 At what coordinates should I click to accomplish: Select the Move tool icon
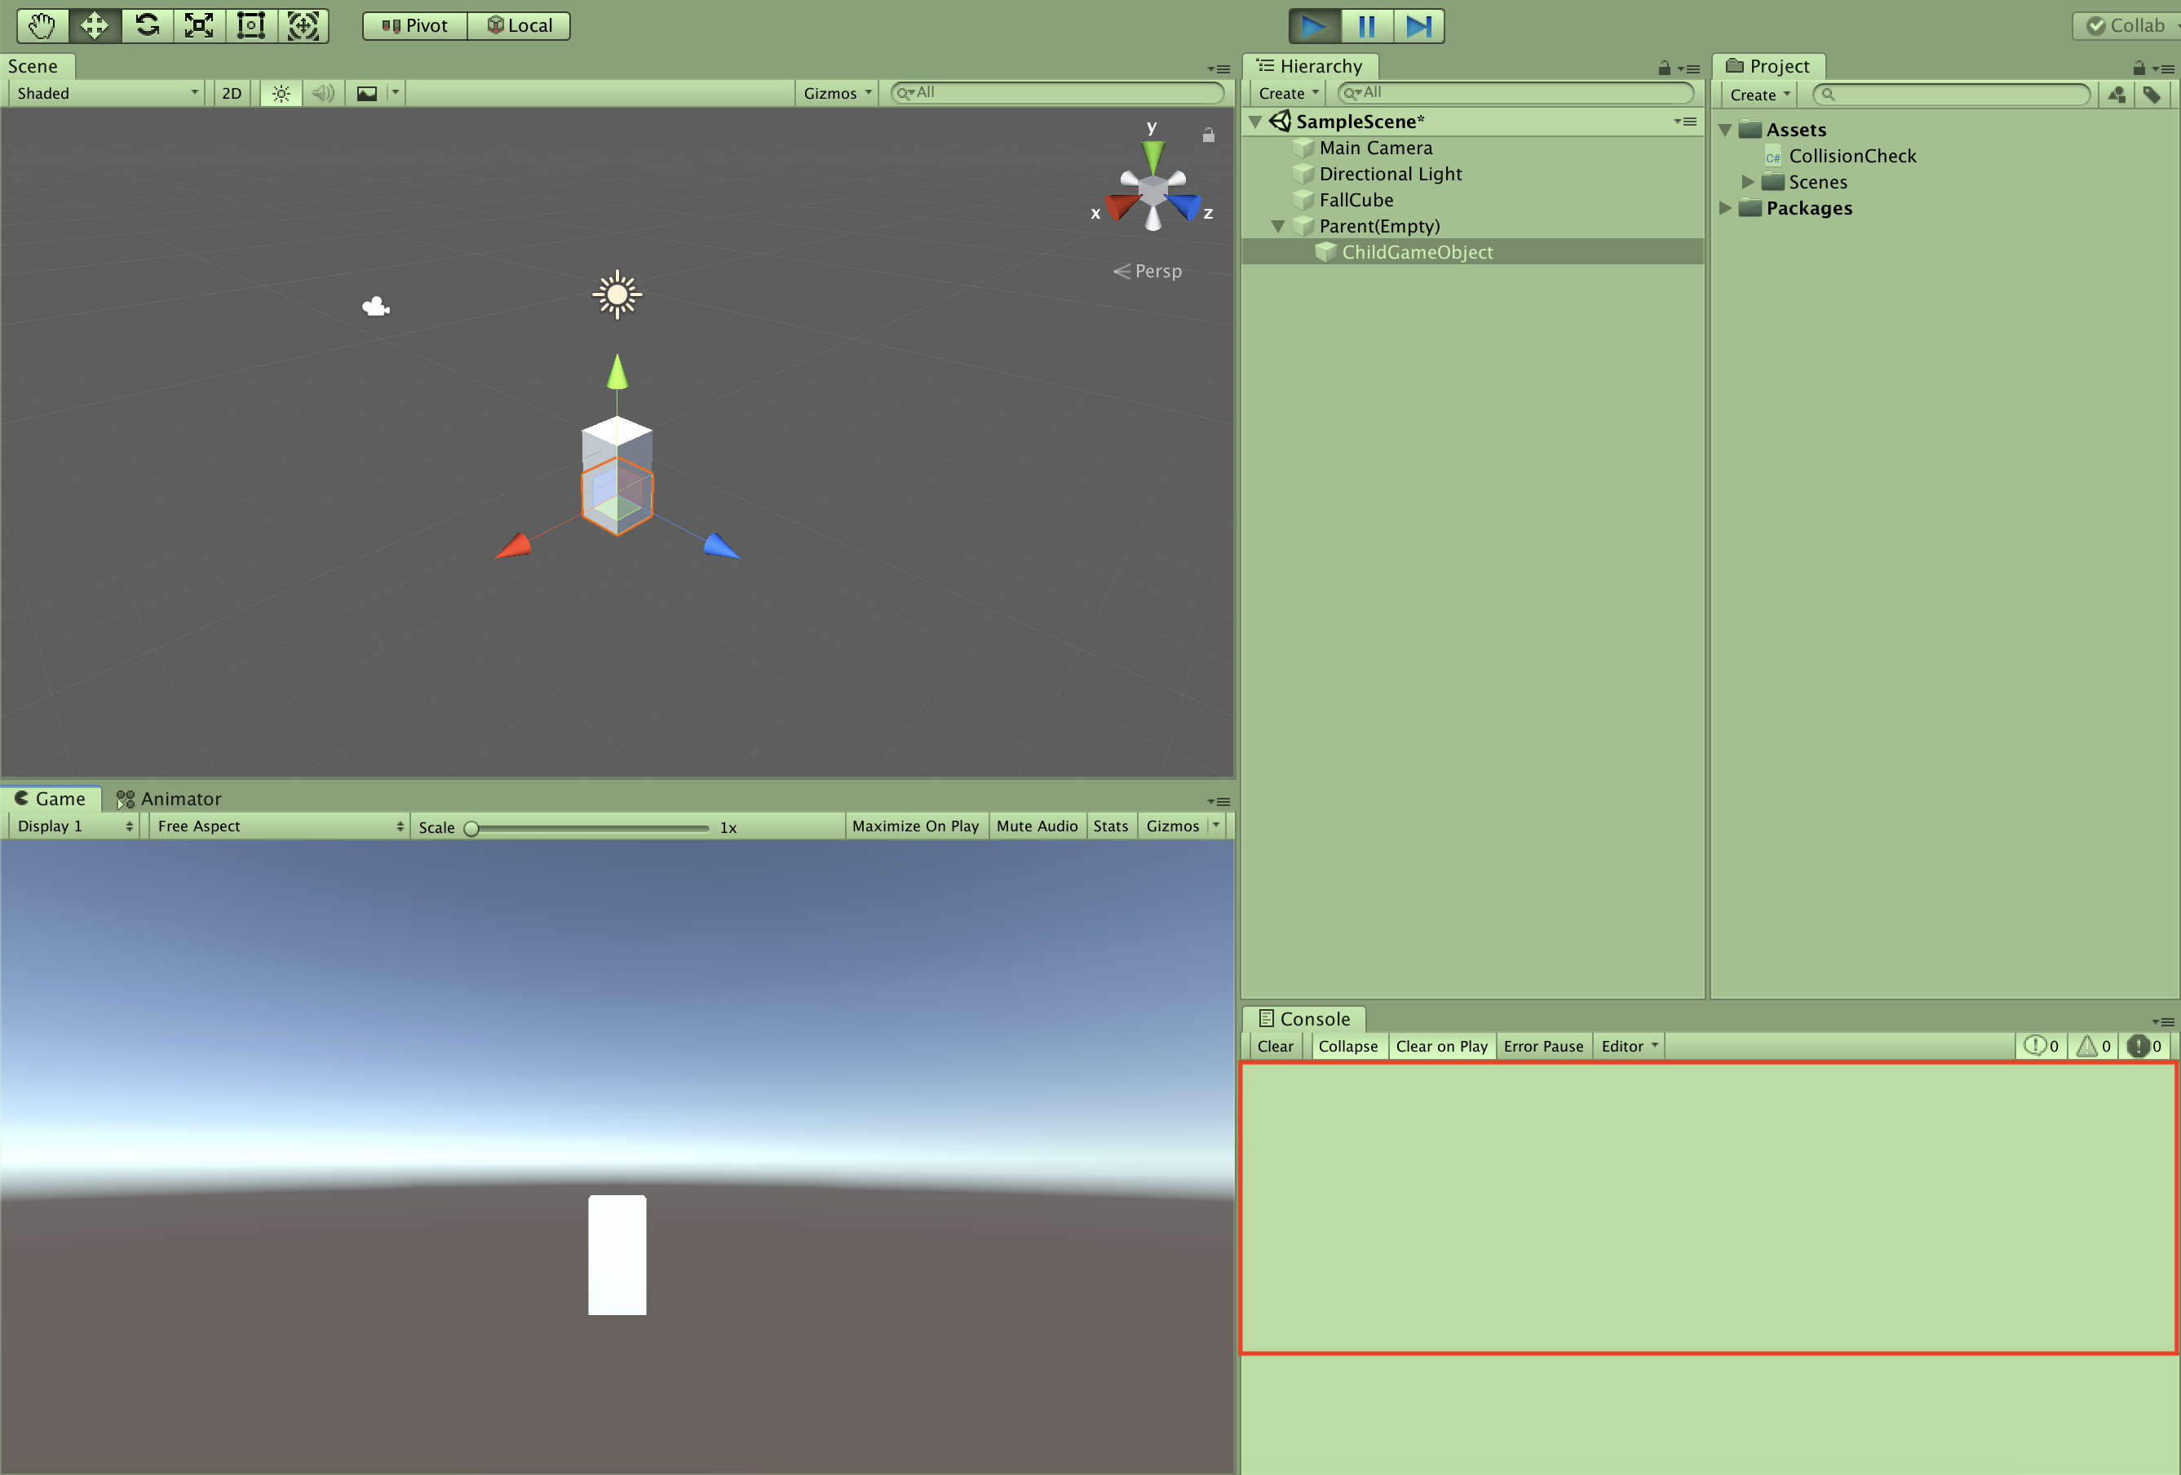(x=94, y=24)
